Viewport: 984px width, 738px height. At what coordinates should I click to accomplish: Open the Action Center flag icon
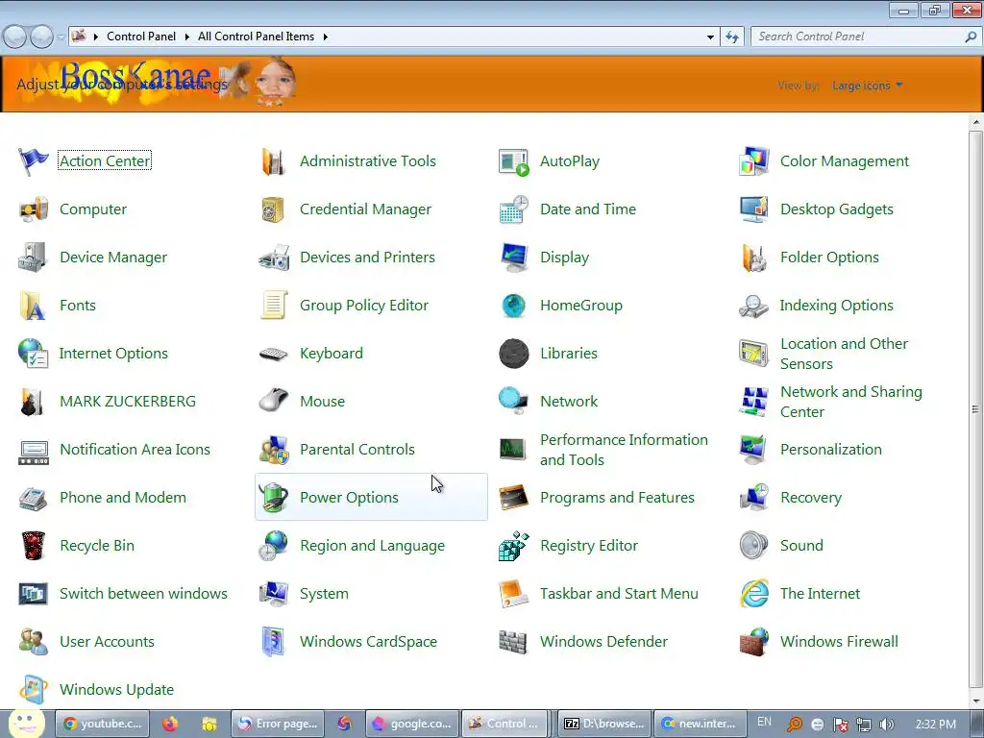pos(34,161)
